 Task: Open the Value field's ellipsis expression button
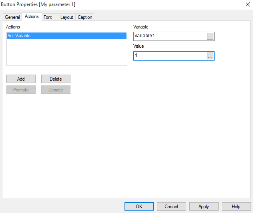coord(210,56)
